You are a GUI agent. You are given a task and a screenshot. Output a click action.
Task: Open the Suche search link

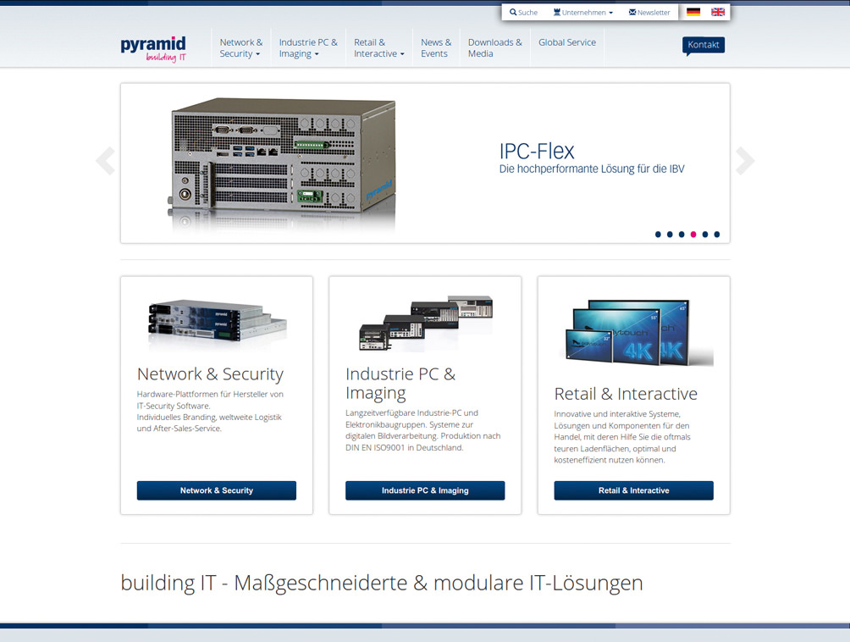click(x=523, y=13)
